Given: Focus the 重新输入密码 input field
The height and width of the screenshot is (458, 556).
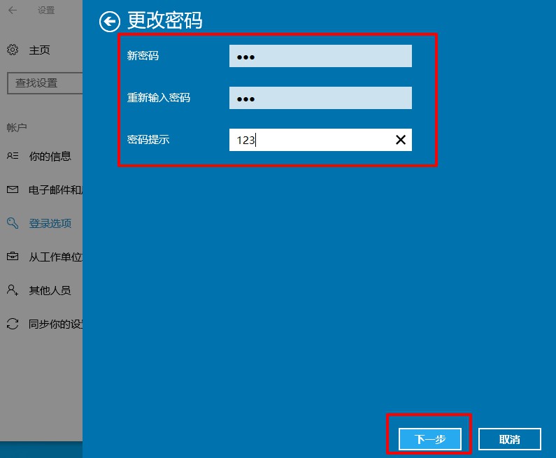Looking at the screenshot, I should tap(320, 98).
